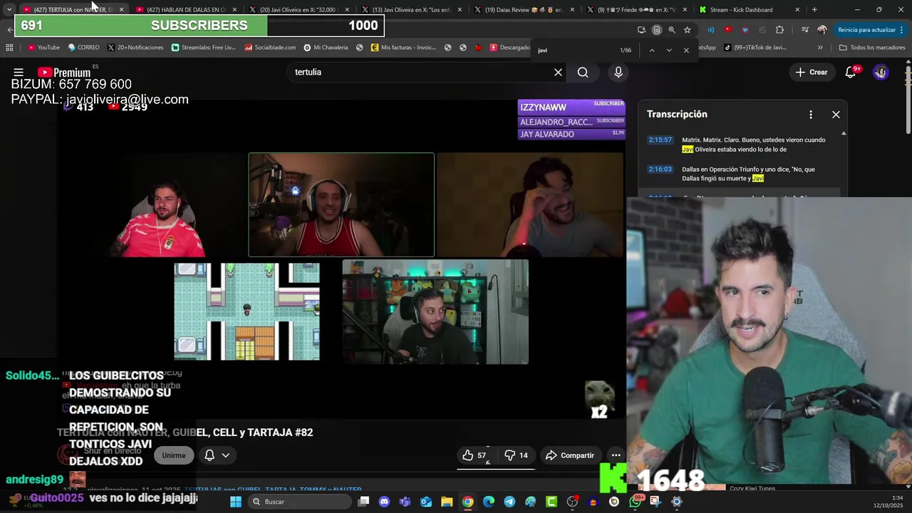The width and height of the screenshot is (912, 513).
Task: Open the 'Mis facturas - Invoic' bookmark
Action: [404, 48]
